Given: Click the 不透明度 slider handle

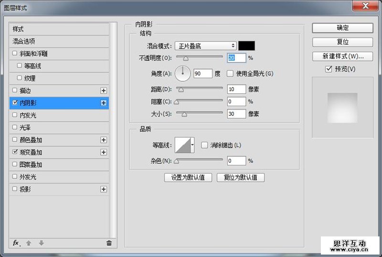Looking at the screenshot, I should tap(186, 58).
